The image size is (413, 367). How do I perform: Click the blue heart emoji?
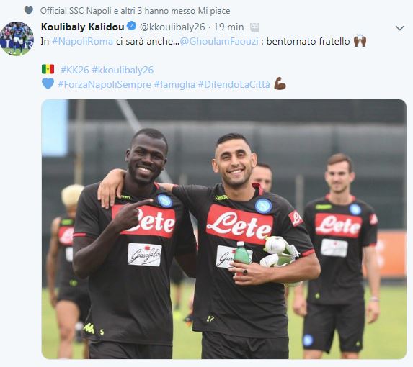(x=48, y=83)
